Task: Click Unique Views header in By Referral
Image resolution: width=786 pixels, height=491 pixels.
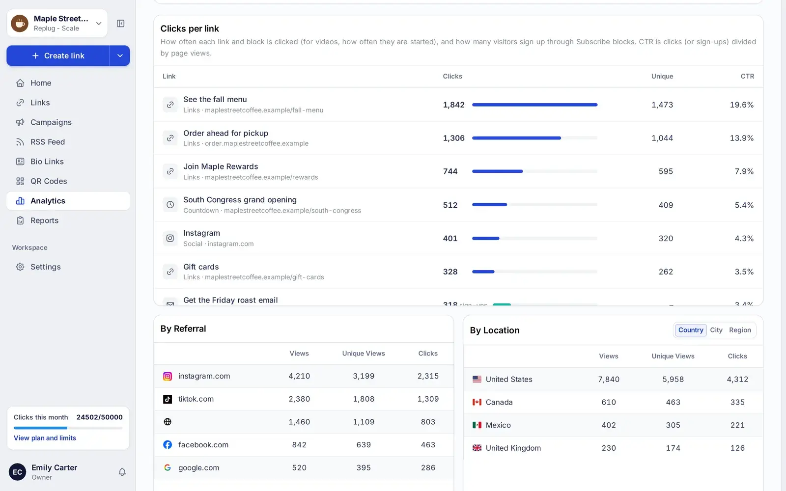Action: 364,354
